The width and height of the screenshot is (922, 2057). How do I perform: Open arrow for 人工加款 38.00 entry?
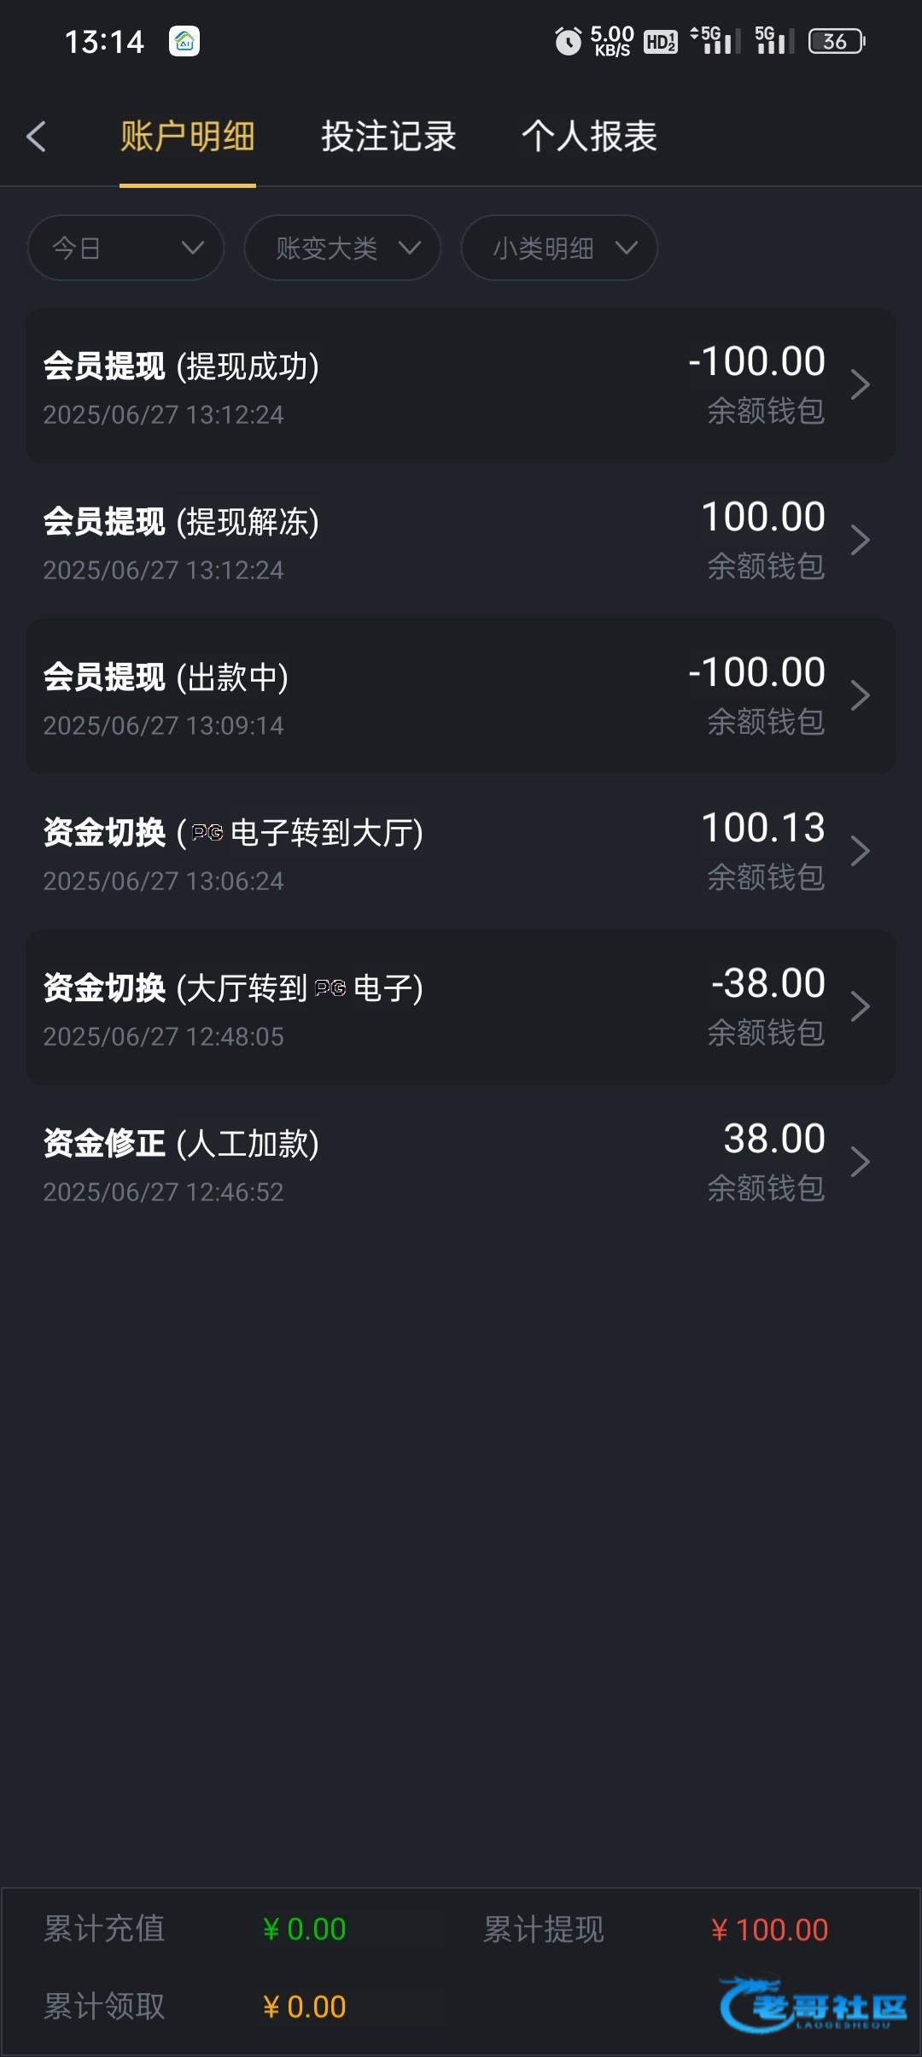(860, 1162)
